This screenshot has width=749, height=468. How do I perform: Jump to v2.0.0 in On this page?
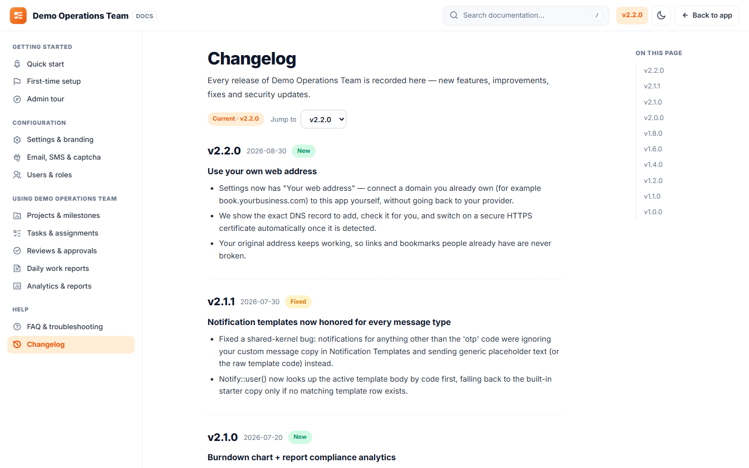tap(654, 118)
